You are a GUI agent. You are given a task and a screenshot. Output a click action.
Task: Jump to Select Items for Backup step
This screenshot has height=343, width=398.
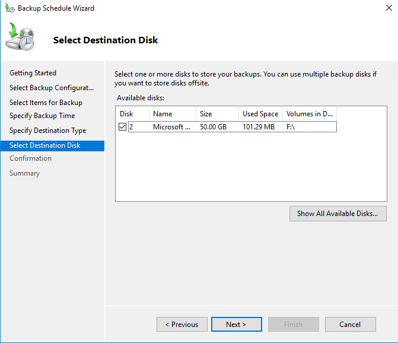pos(46,103)
